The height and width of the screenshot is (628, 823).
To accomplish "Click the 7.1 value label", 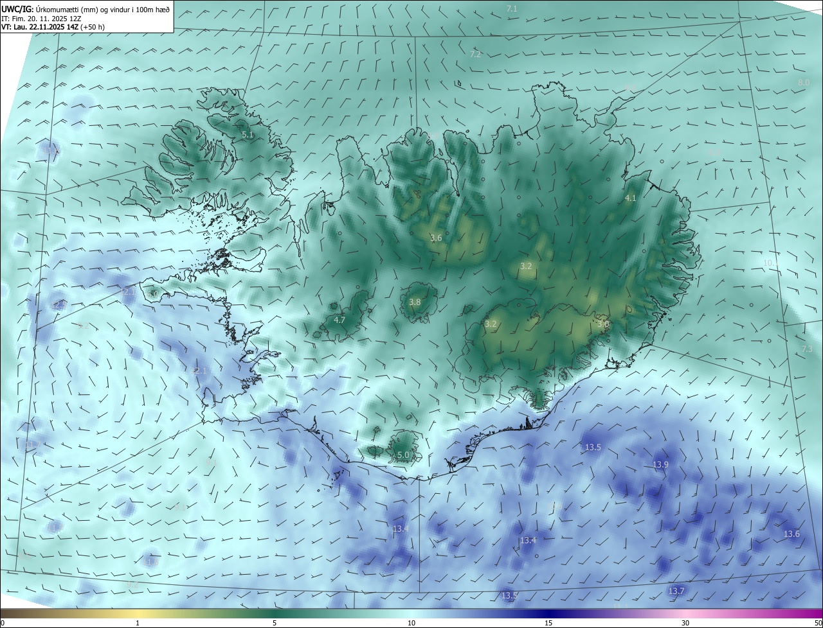I will pos(512,8).
